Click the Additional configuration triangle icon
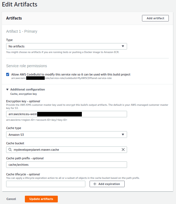Viewport: 176px width, 204px height. tap(7, 89)
